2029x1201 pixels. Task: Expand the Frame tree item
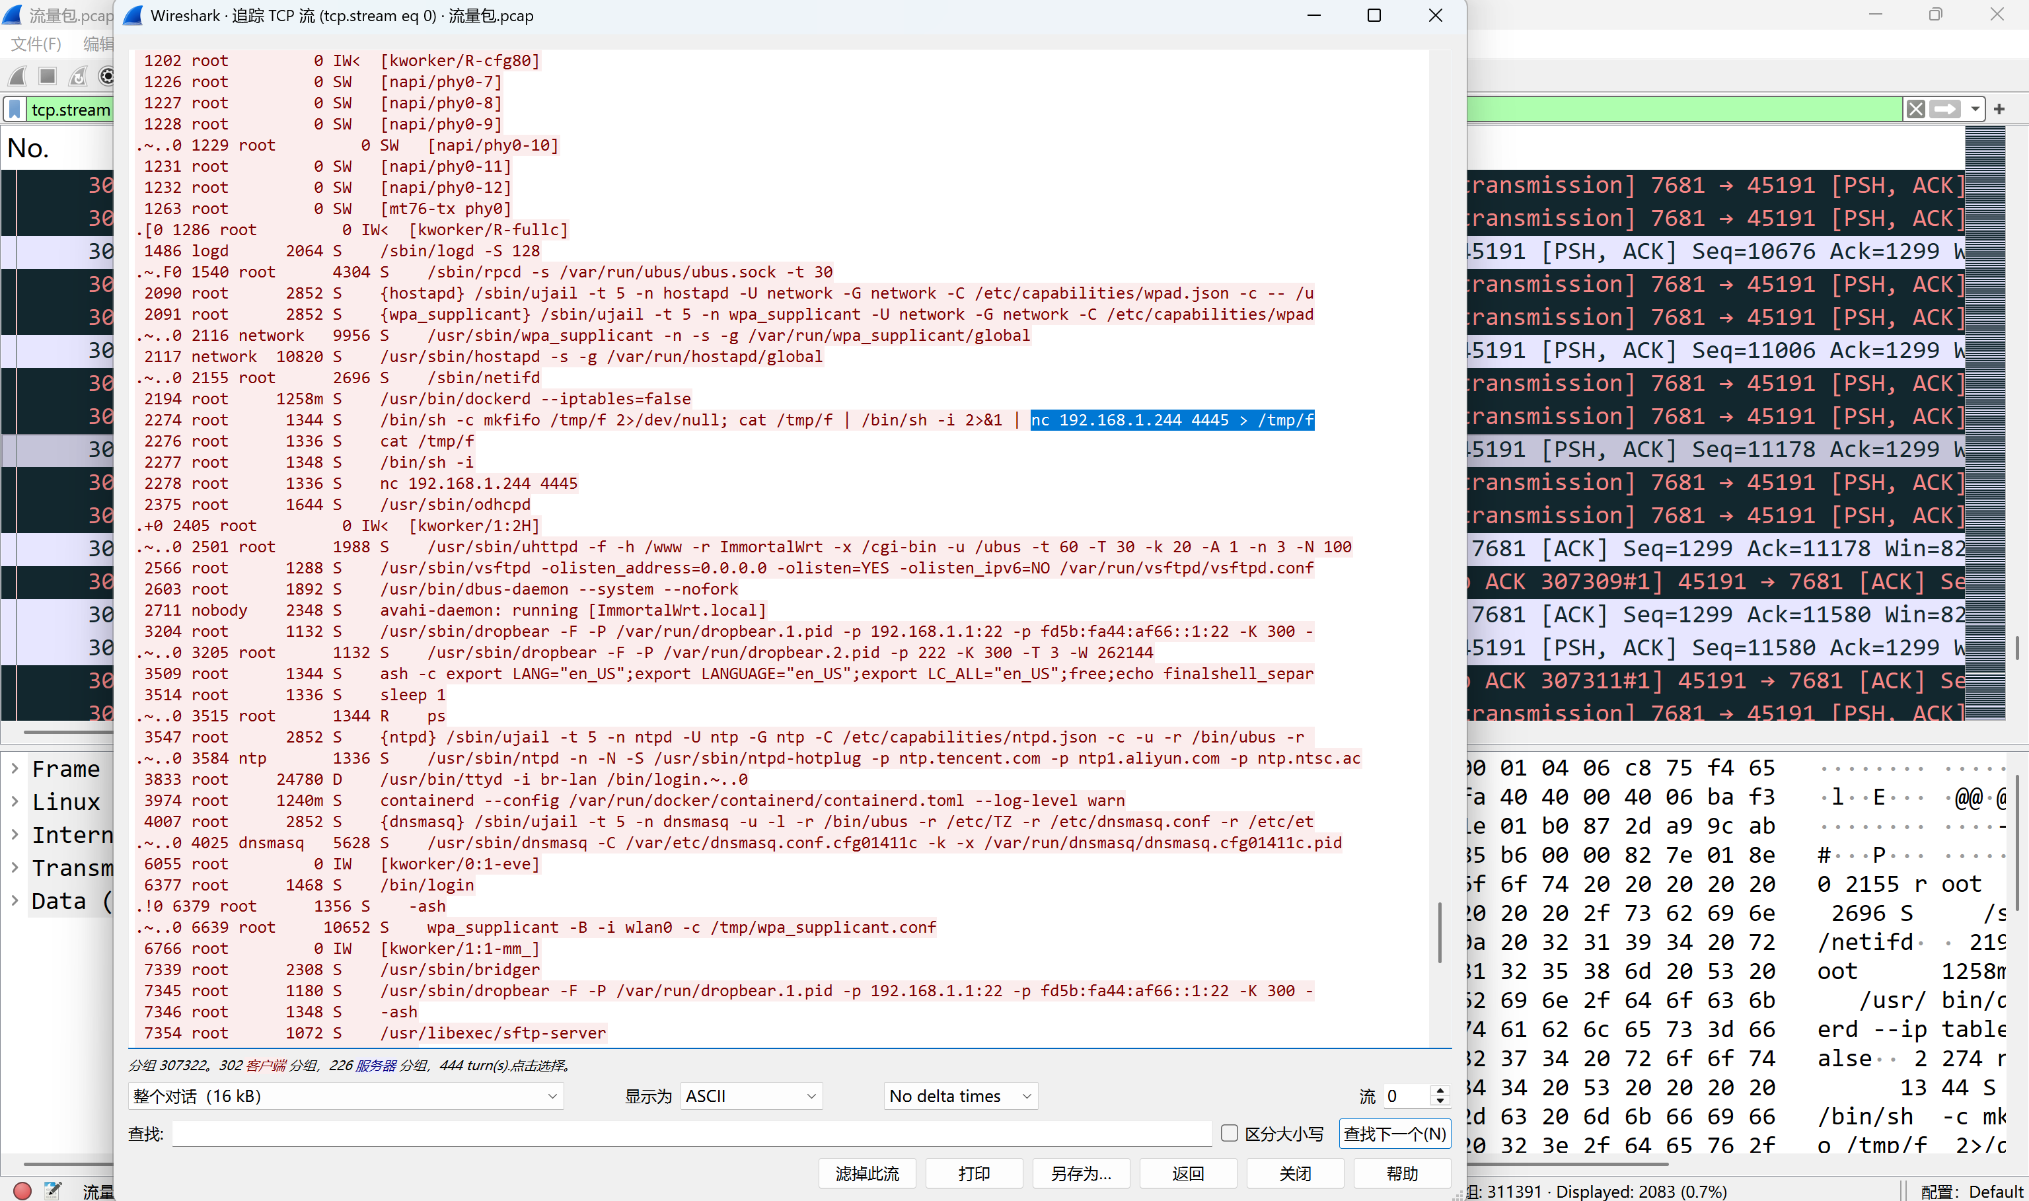(15, 768)
